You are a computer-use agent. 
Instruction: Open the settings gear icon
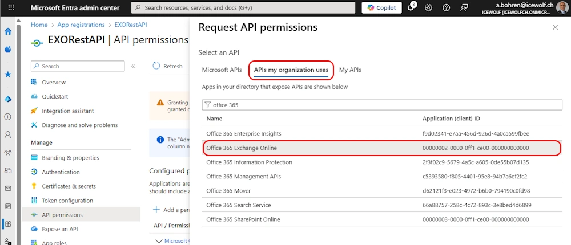click(428, 7)
